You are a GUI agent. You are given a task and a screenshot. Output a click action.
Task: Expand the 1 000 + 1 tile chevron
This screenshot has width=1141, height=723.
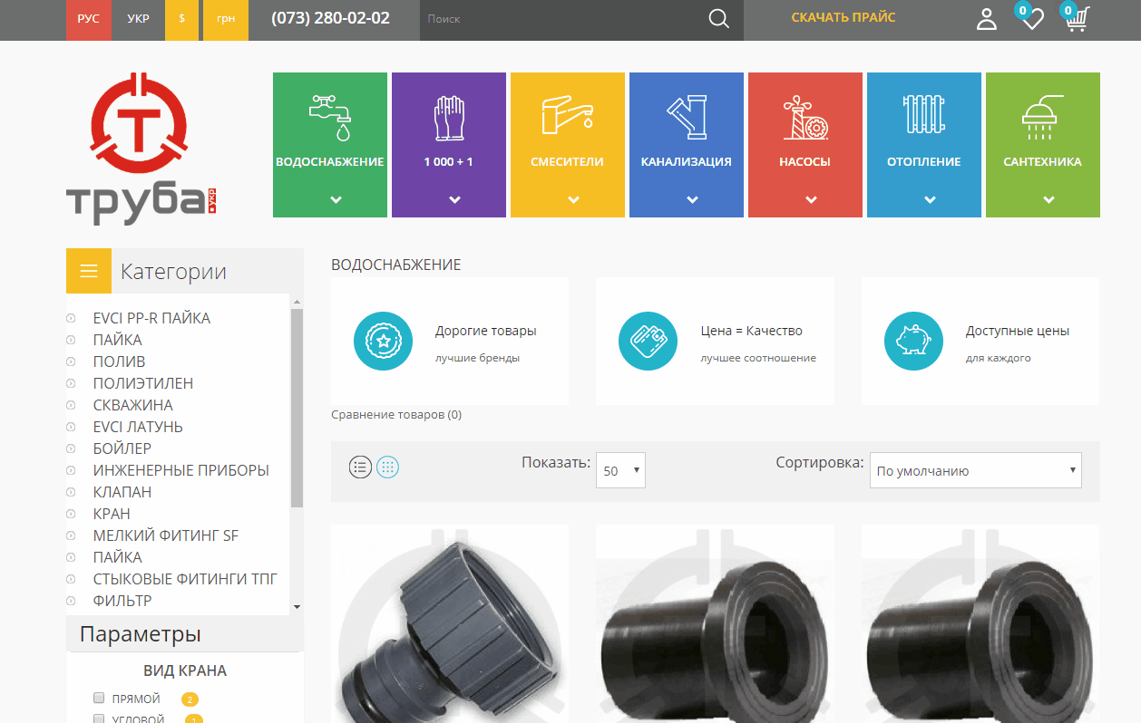(x=455, y=199)
